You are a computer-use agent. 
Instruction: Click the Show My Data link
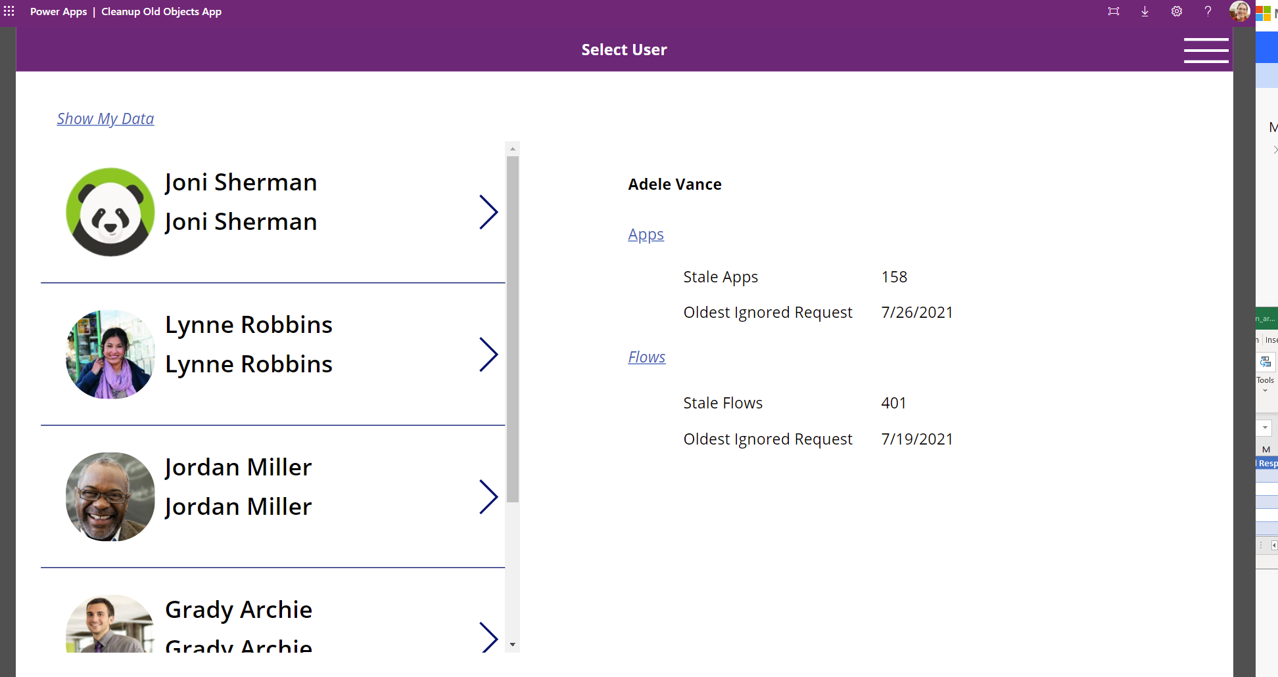105,118
